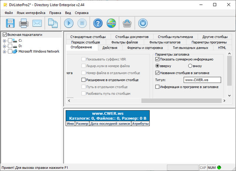Click the 'Титул' text field

tap(202, 80)
